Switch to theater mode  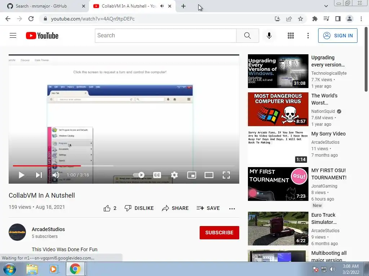[209, 175]
